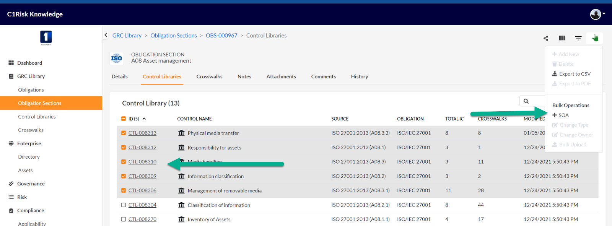Open control CTL-008310 link
Viewport: 612px width, 226px height.
click(142, 162)
